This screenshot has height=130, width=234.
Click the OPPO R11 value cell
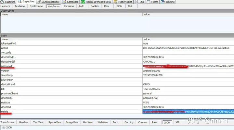(x=188, y=62)
